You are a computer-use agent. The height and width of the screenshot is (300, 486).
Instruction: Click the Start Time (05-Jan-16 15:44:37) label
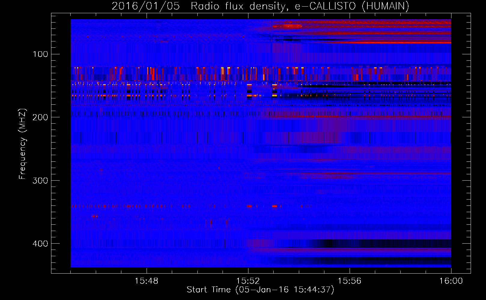click(260, 290)
